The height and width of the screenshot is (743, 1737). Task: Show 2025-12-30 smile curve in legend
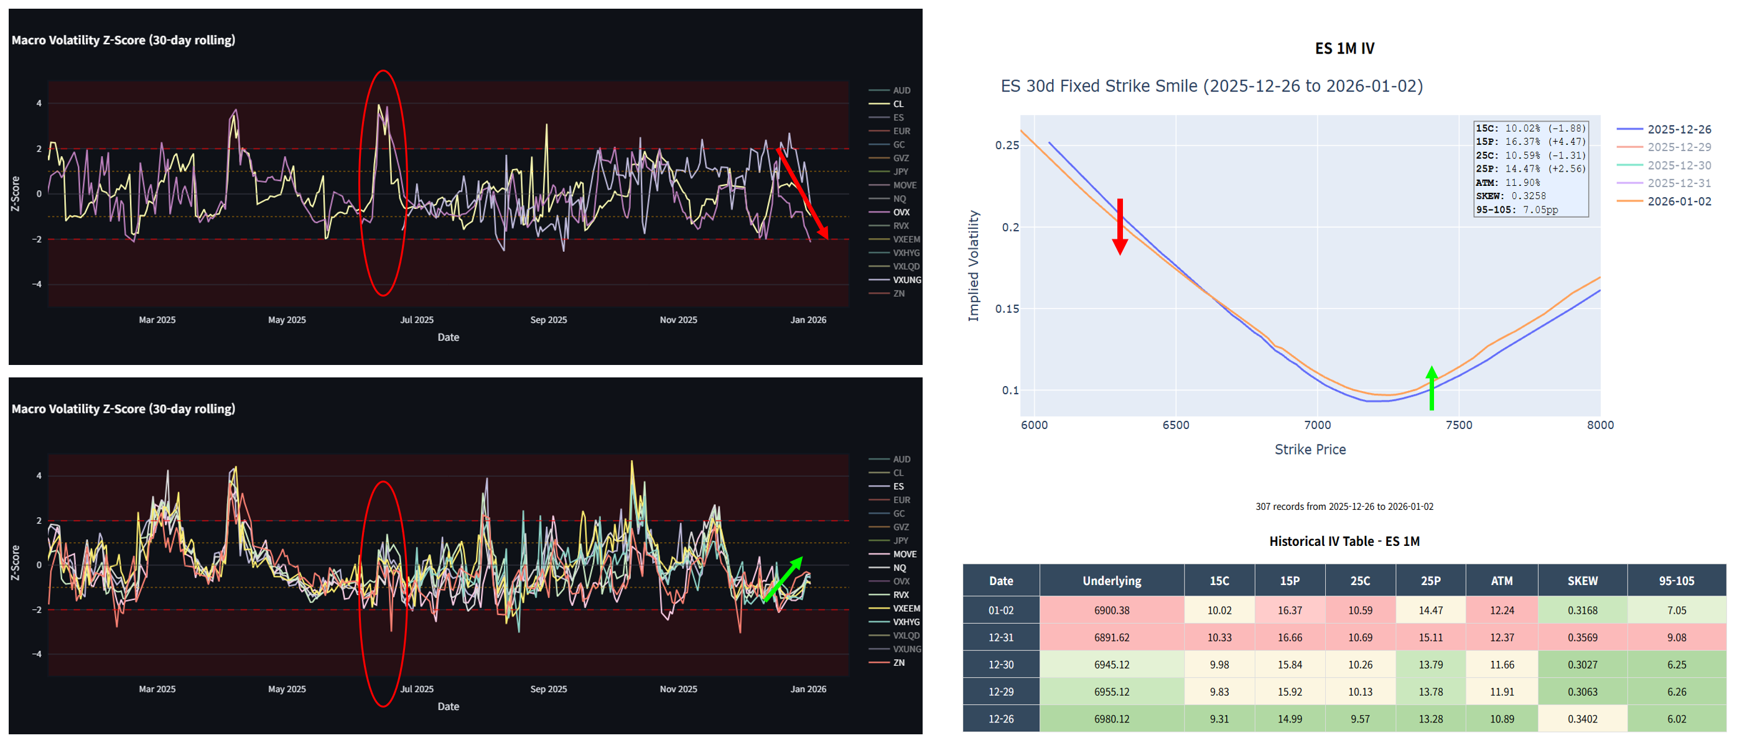click(1664, 165)
